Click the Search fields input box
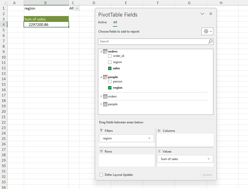This screenshot has height=189, width=248. point(153,41)
